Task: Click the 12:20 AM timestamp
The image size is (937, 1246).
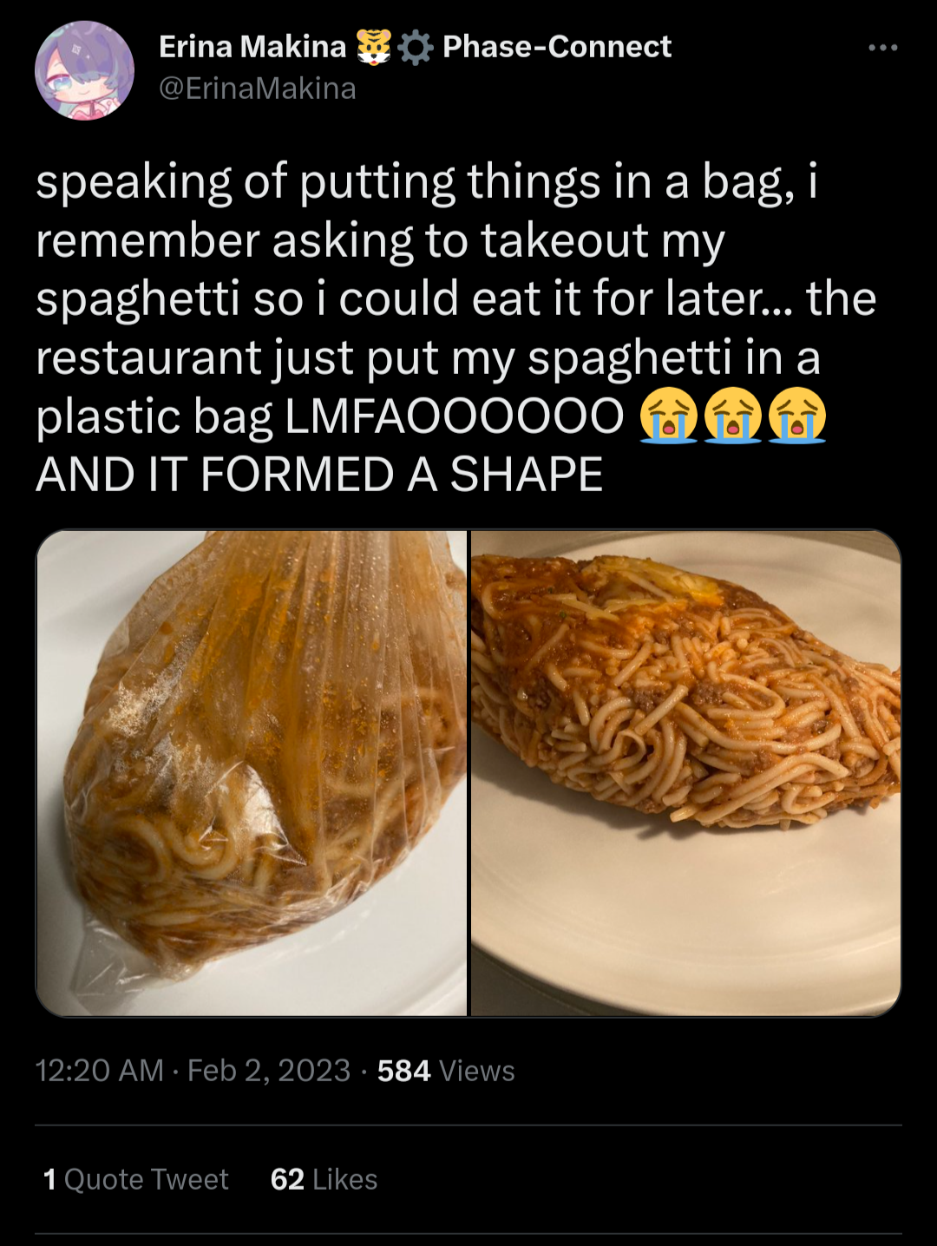Action: 100,1070
